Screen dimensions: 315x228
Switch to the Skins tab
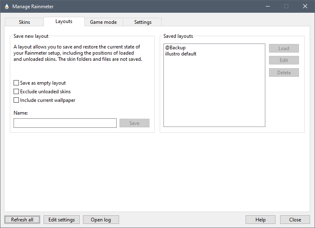tap(24, 22)
